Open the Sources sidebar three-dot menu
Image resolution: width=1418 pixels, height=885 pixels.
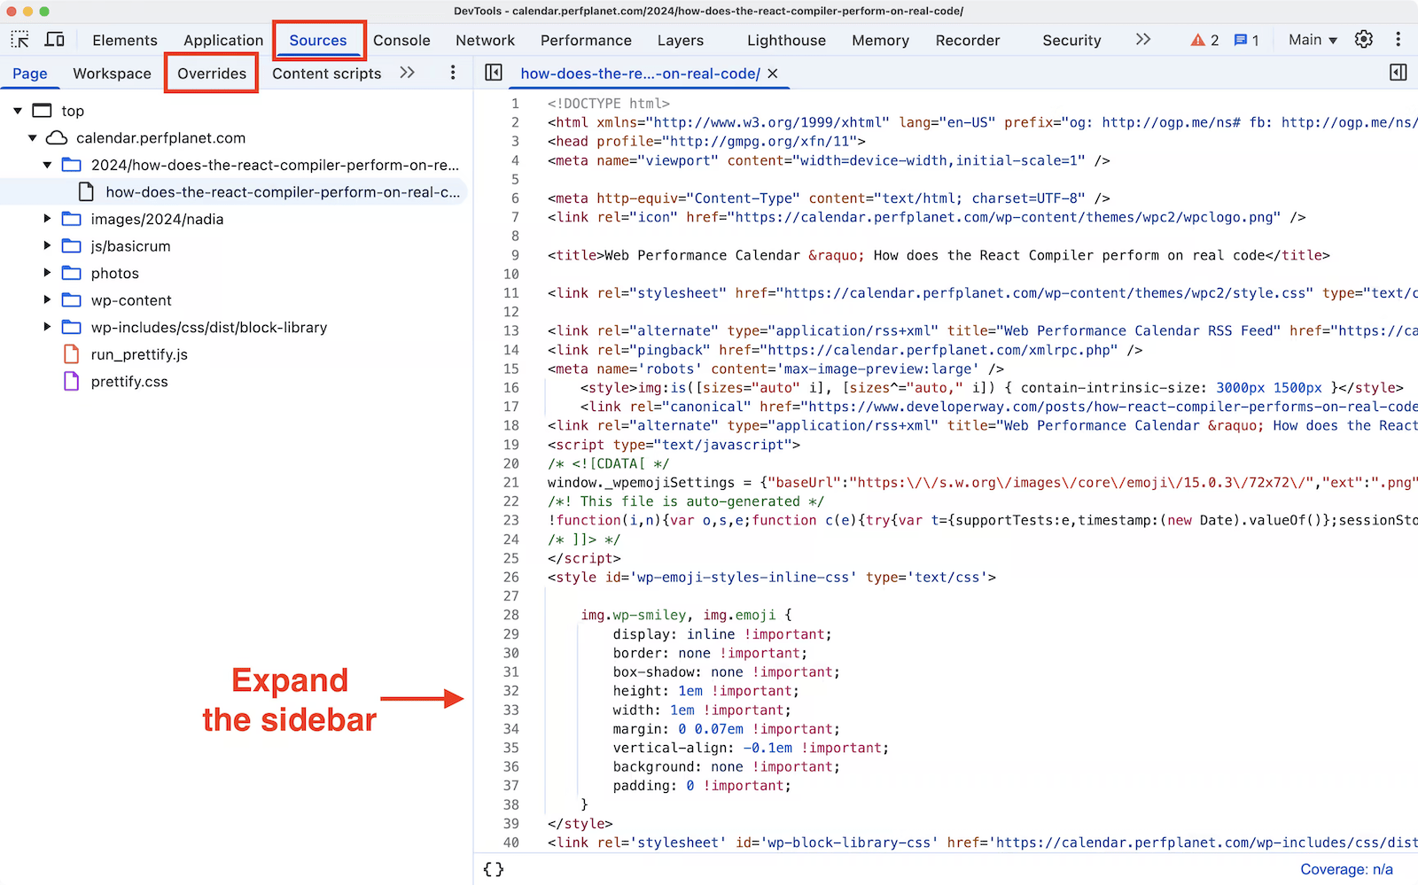click(x=453, y=73)
